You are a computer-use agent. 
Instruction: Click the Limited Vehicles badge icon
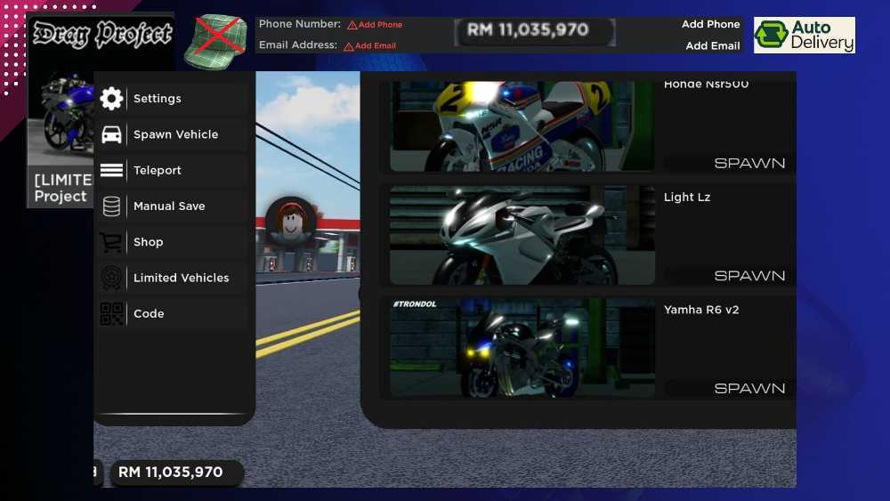point(111,278)
